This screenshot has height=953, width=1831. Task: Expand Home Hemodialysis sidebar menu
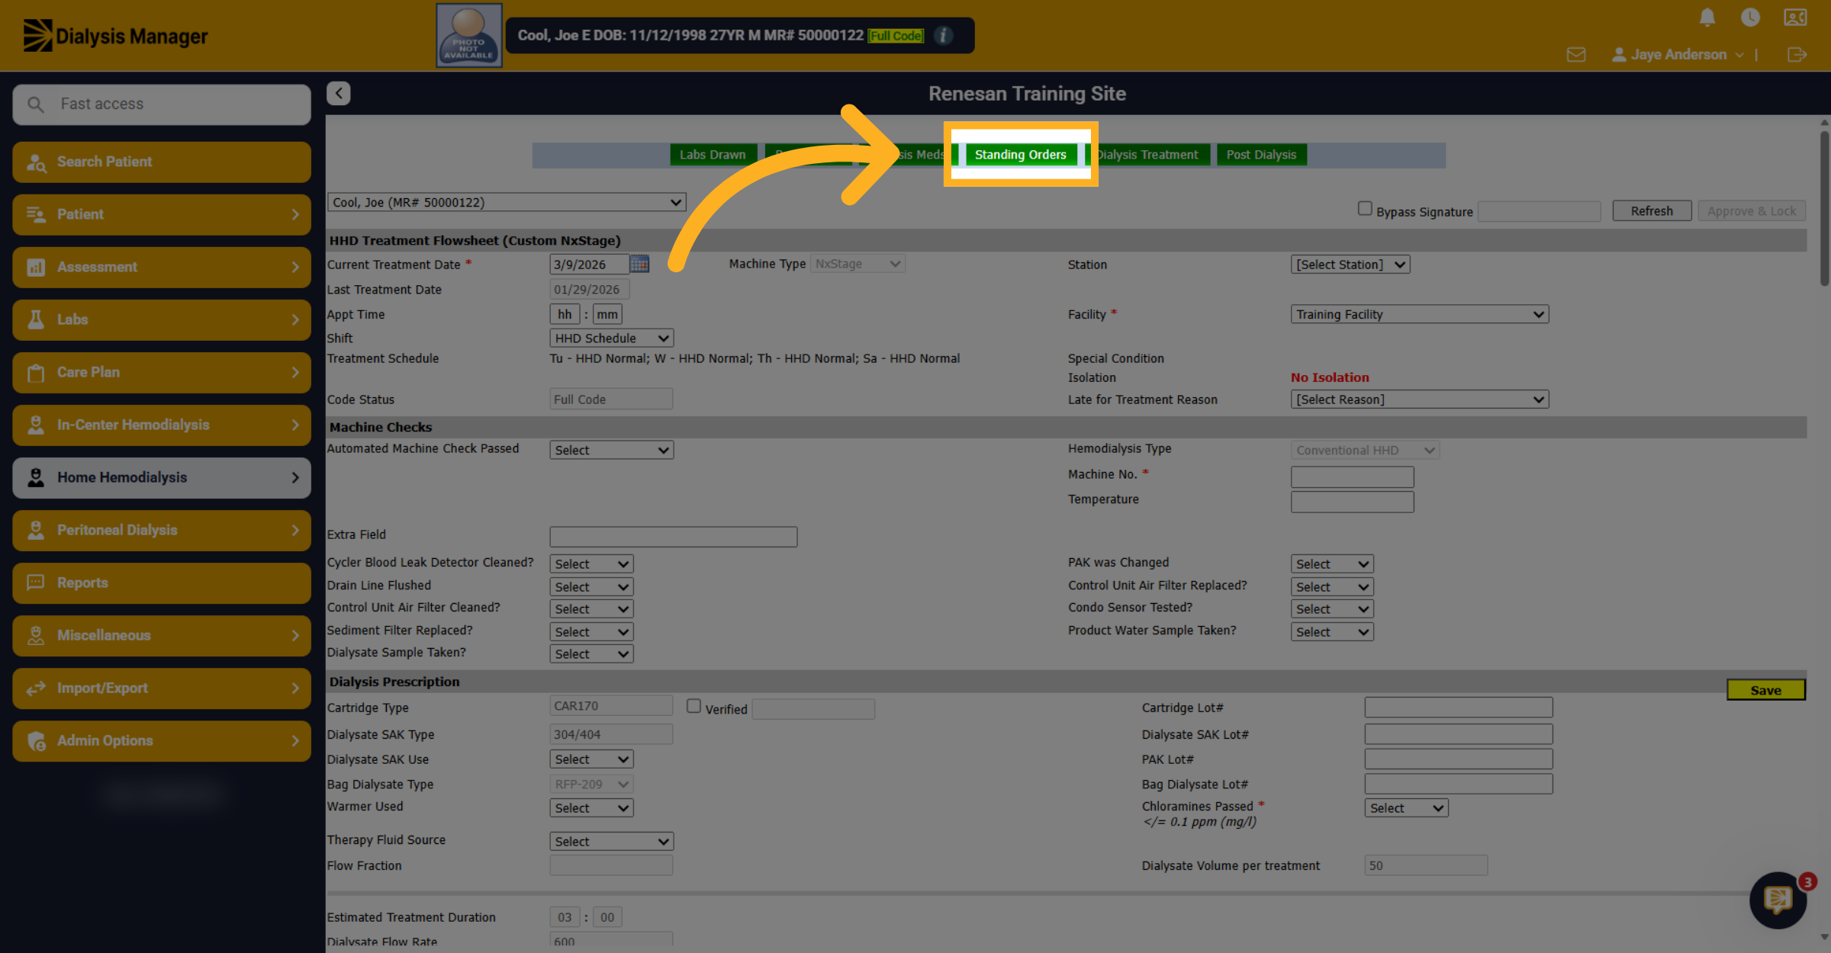coord(162,477)
